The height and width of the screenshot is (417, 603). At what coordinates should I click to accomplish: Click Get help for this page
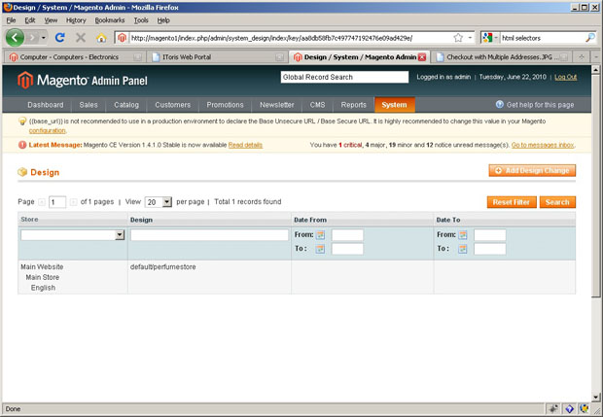click(x=540, y=105)
